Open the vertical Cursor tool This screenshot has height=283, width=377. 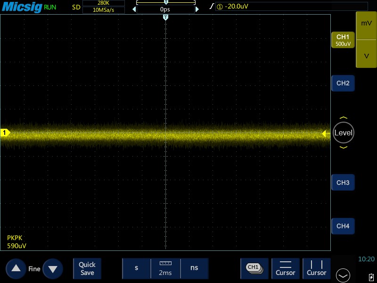(x=316, y=268)
